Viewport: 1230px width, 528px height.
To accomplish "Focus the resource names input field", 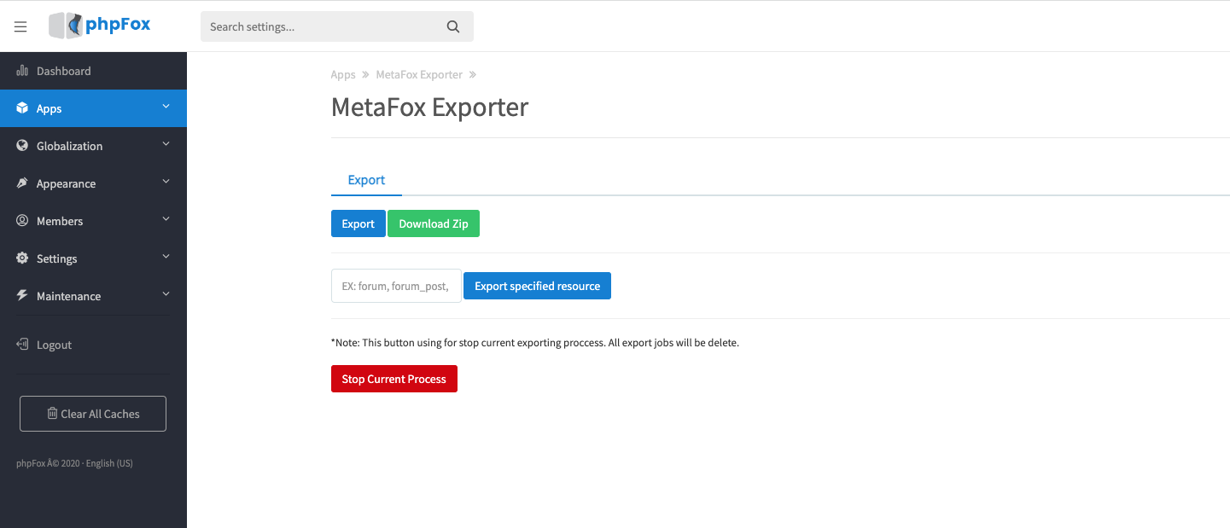I will click(396, 286).
